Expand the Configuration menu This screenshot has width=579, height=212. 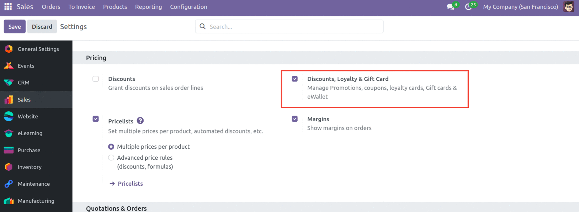click(188, 7)
